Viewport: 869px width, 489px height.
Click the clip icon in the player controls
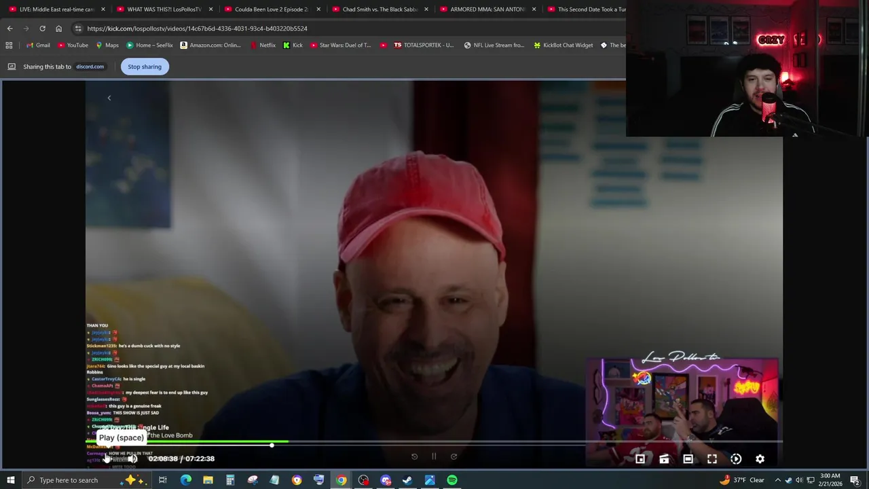tap(664, 459)
